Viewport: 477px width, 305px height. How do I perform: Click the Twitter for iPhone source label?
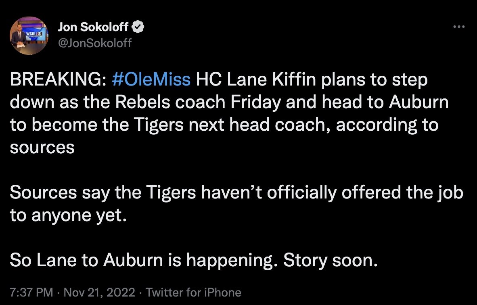pyautogui.click(x=193, y=292)
